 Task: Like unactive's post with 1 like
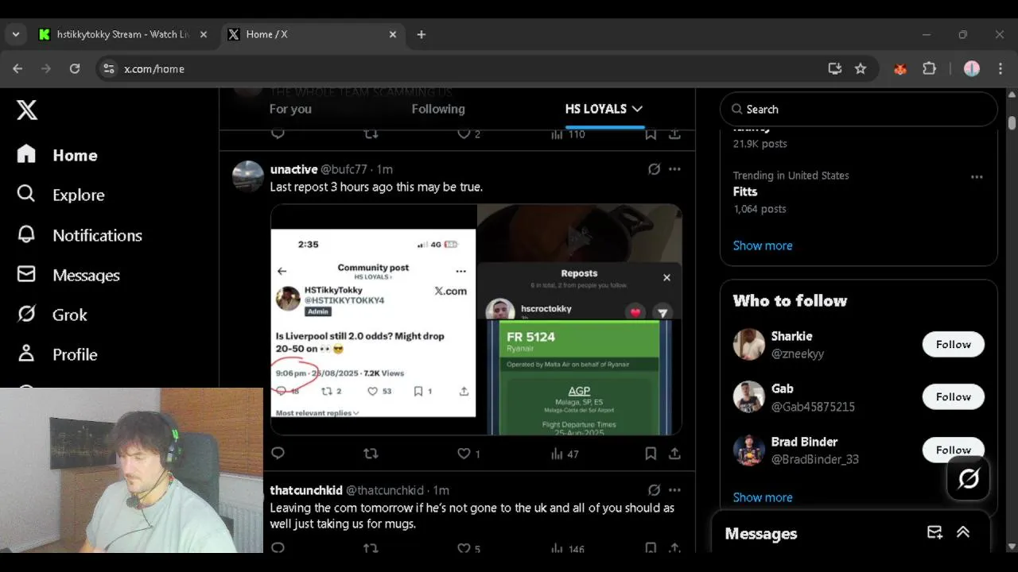468,454
